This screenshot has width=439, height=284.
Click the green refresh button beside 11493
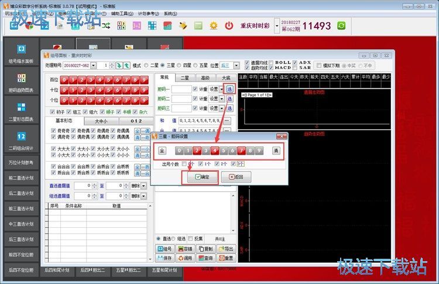pos(341,26)
